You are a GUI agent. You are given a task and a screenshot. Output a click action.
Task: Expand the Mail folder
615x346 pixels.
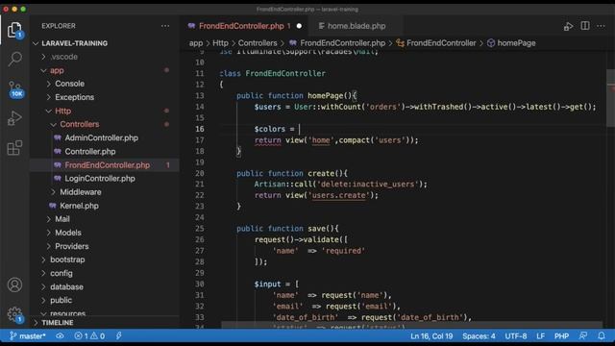[x=49, y=219]
